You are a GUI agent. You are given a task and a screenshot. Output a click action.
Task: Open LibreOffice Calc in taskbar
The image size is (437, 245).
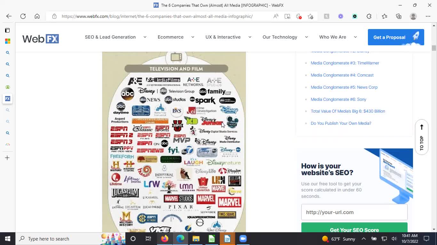212,239
